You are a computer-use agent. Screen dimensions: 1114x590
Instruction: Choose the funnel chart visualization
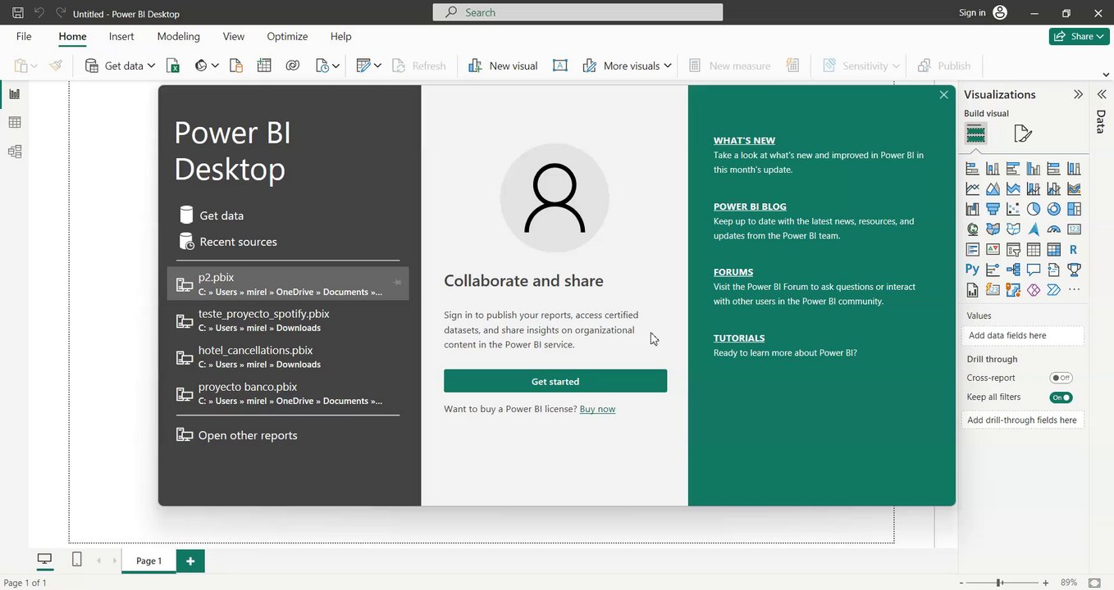tap(993, 209)
